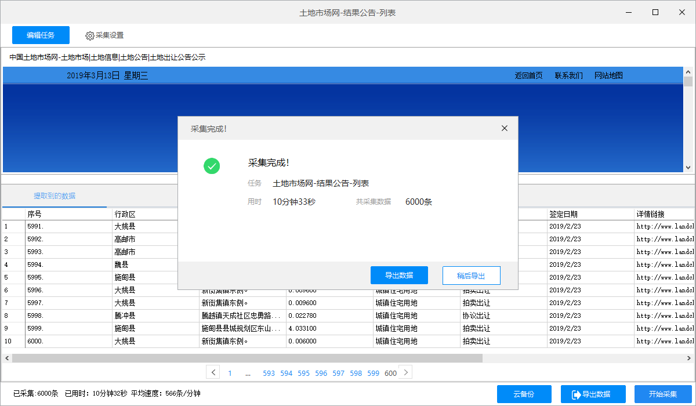This screenshot has width=696, height=406.
Task: Click 联系我们 link in webpage
Action: pos(569,75)
